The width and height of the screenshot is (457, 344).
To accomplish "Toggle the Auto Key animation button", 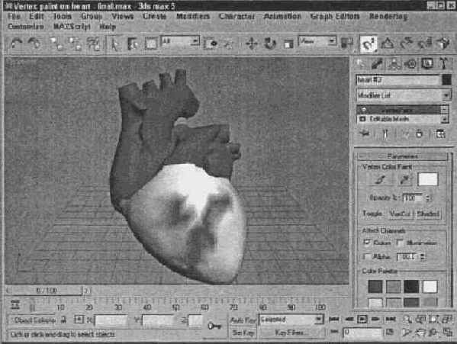I will pyautogui.click(x=243, y=320).
